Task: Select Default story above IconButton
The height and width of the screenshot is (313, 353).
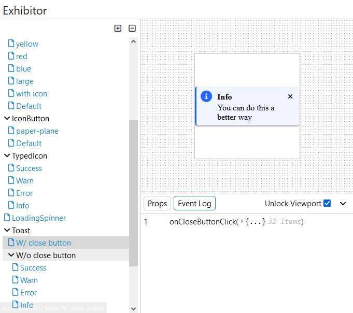Action: click(29, 106)
